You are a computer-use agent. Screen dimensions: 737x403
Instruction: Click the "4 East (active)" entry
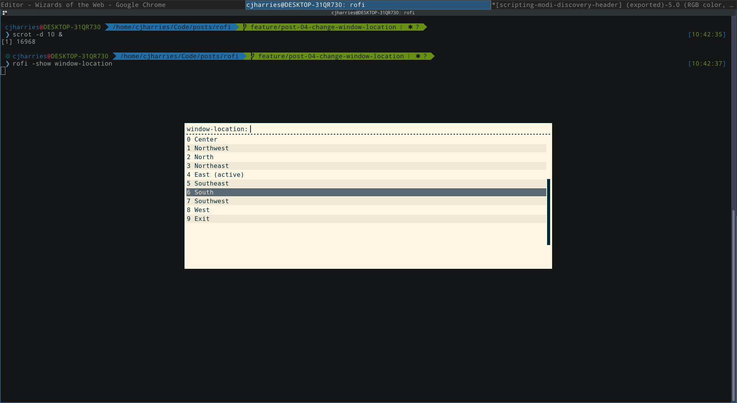pyautogui.click(x=366, y=174)
